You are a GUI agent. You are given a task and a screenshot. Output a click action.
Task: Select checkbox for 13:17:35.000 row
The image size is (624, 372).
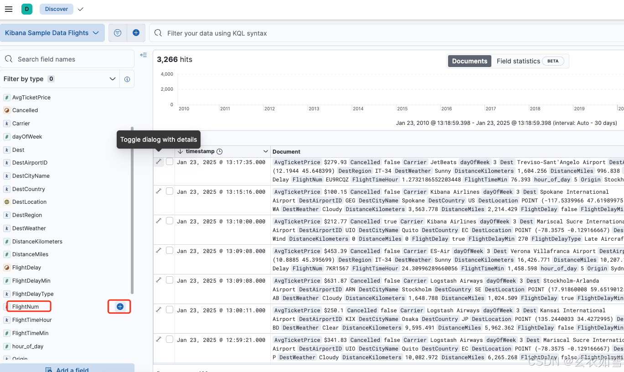(x=170, y=161)
